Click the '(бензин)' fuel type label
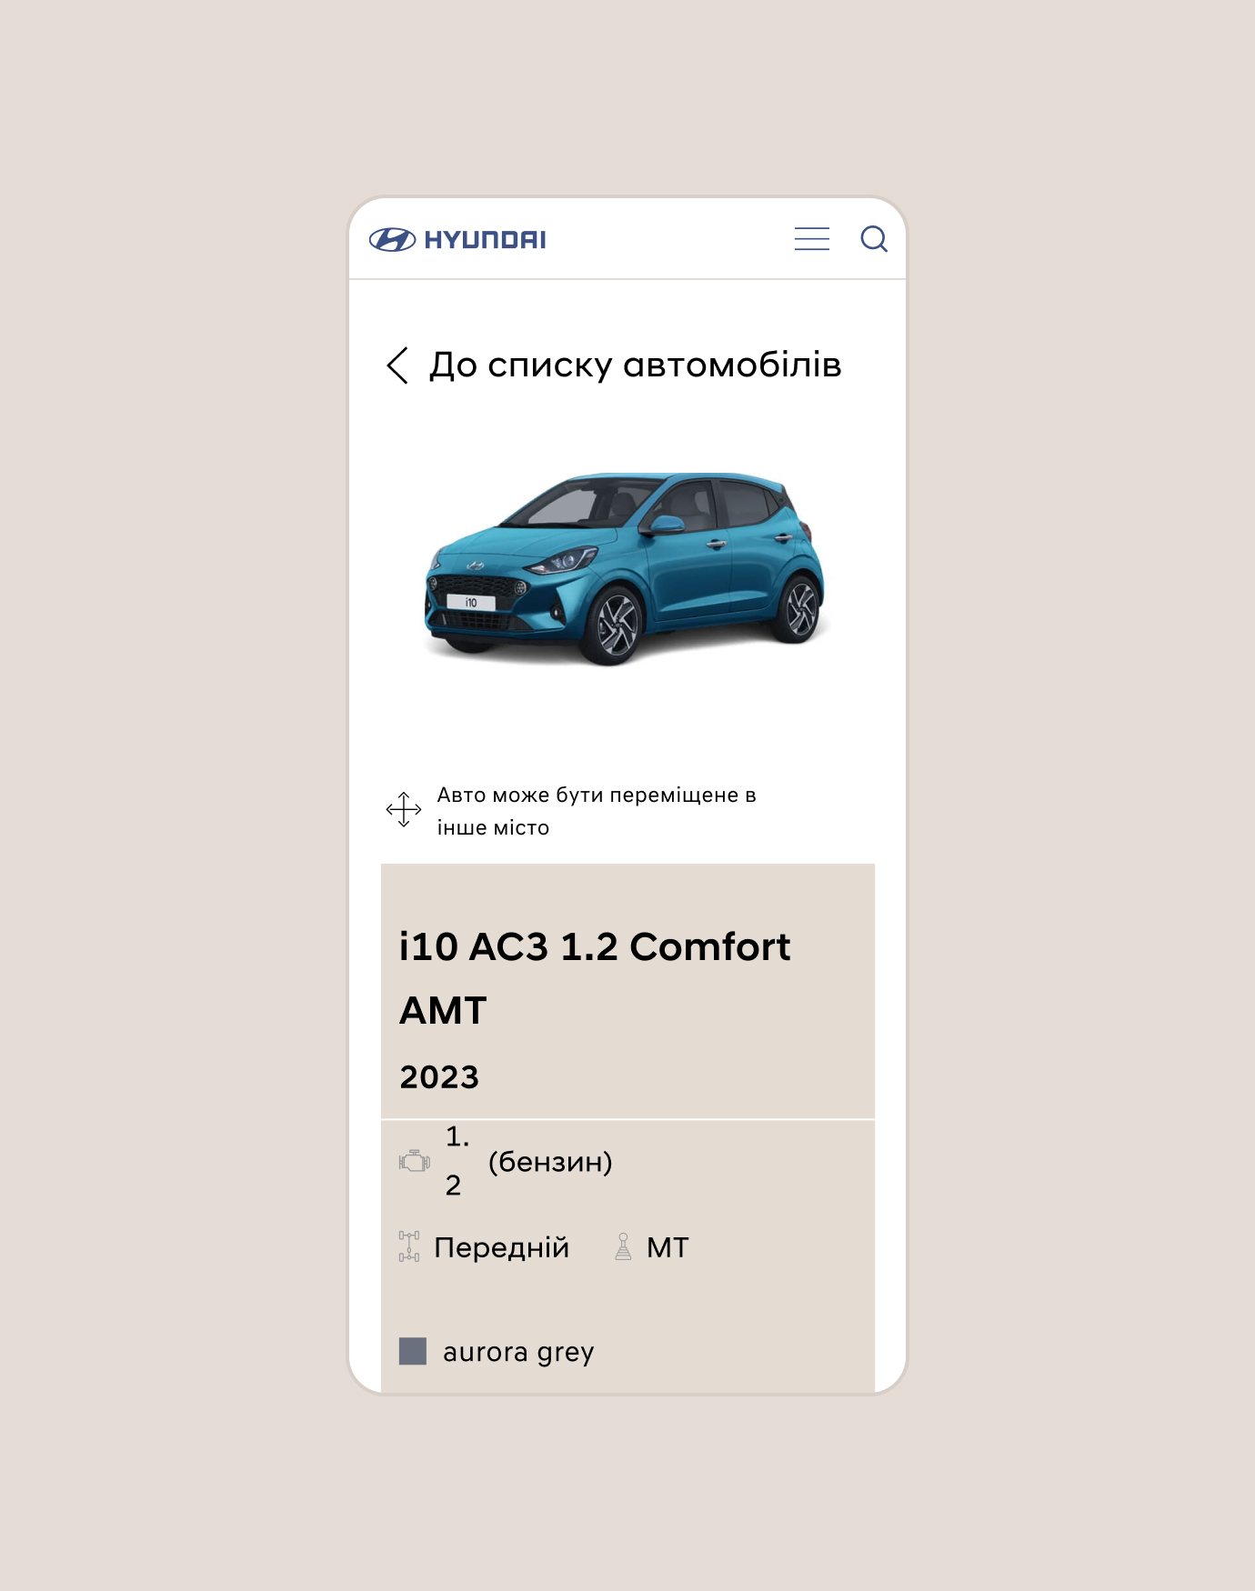1255x1591 pixels. (550, 1162)
